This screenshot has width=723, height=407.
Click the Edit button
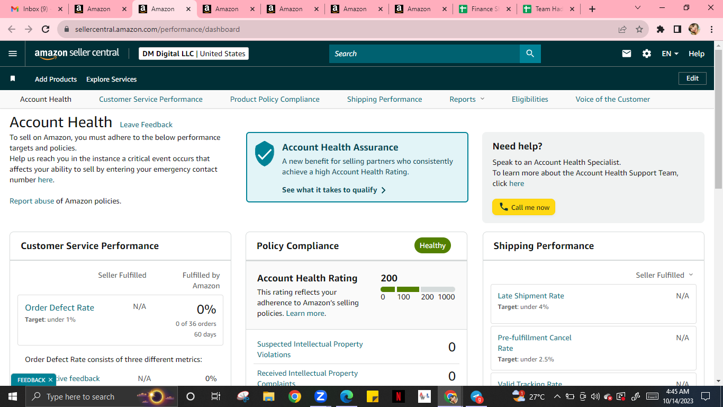coord(692,78)
